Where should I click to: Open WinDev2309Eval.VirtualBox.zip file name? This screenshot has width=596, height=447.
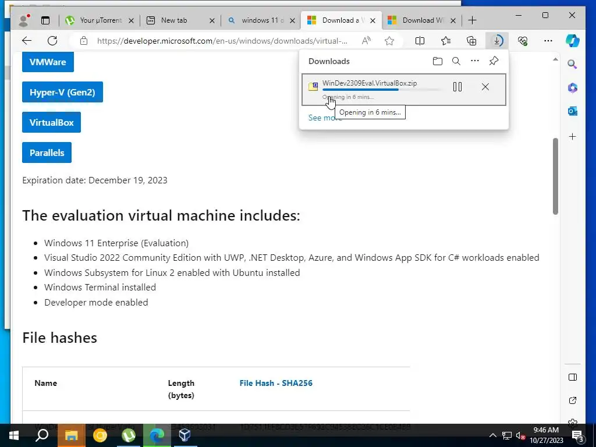click(370, 83)
